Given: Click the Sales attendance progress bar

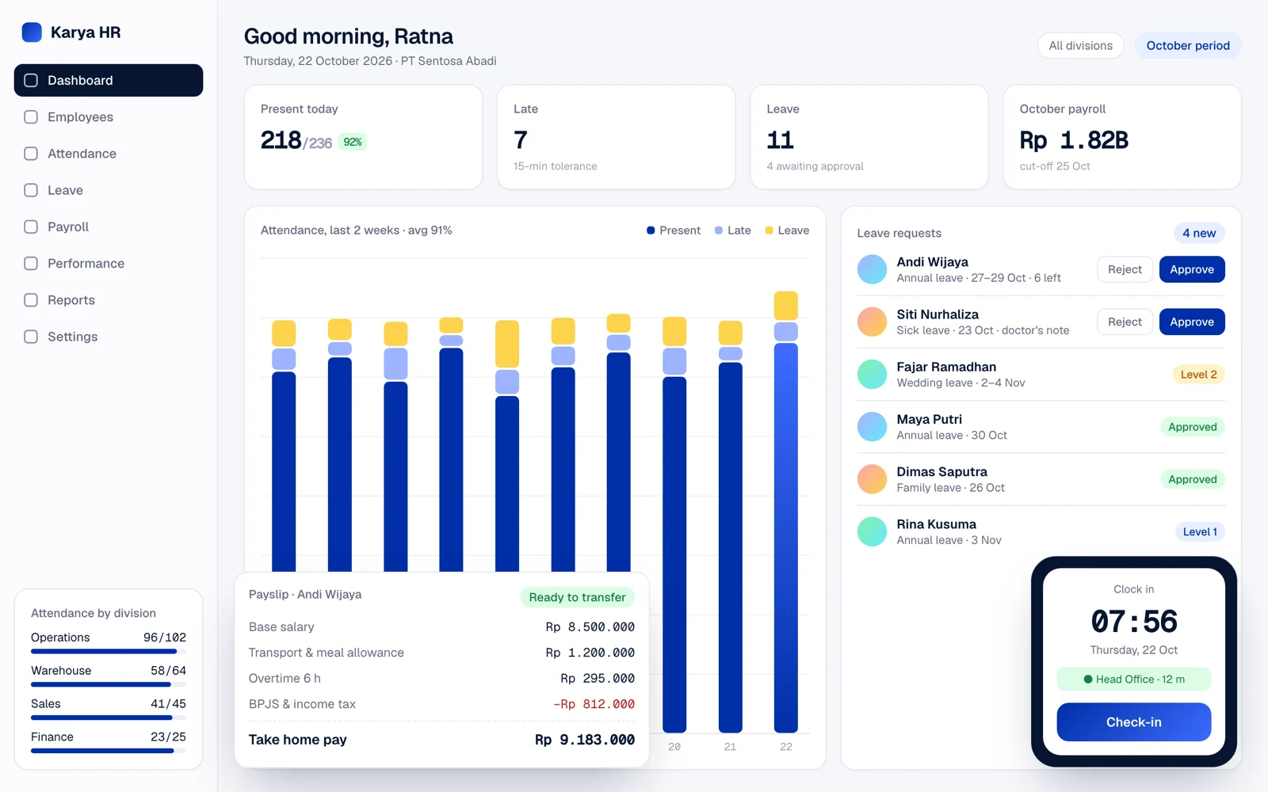Looking at the screenshot, I should tap(109, 718).
